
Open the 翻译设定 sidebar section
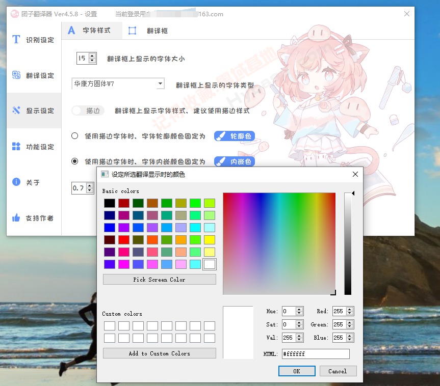tap(34, 75)
